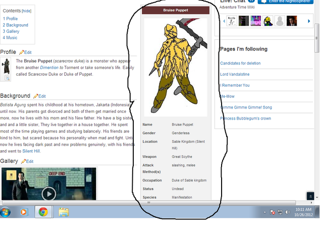
Task: Click the Bruise Puppet infobox header
Action: point(176,10)
